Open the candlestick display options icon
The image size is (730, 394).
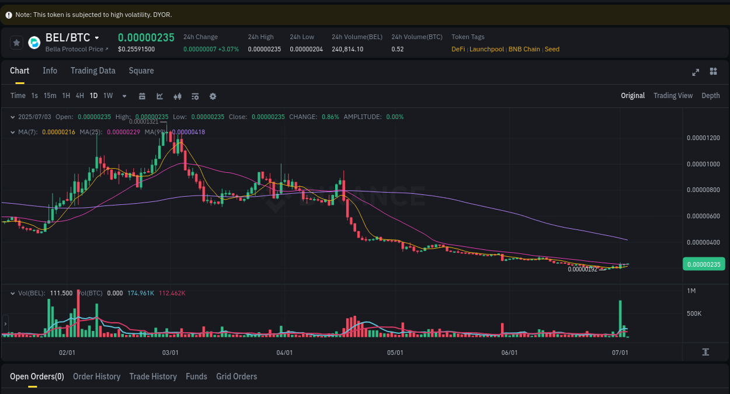[178, 96]
